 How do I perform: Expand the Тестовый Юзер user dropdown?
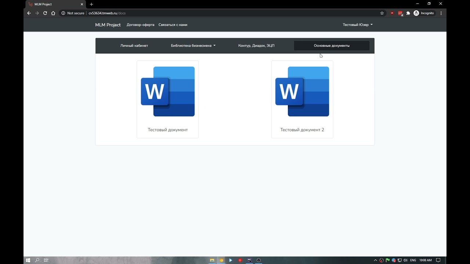[x=358, y=25]
